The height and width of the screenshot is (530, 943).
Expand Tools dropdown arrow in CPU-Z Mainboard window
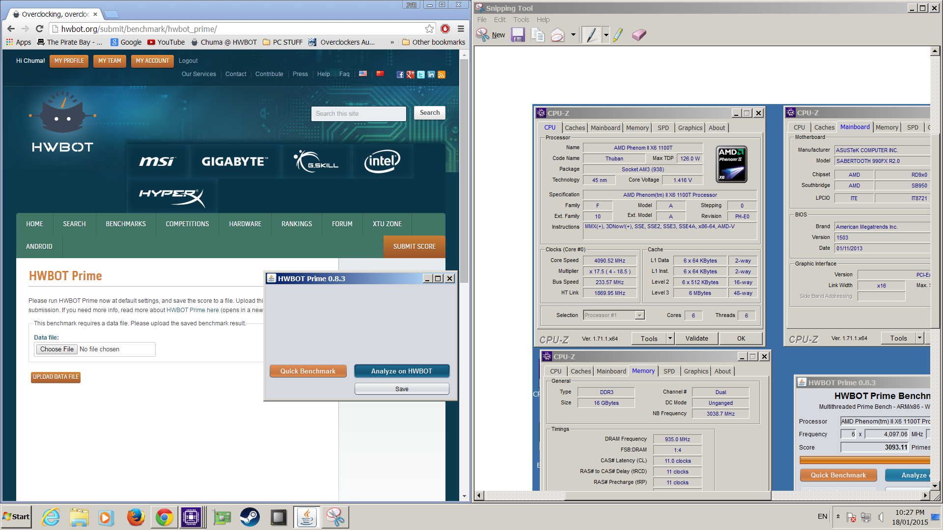919,338
